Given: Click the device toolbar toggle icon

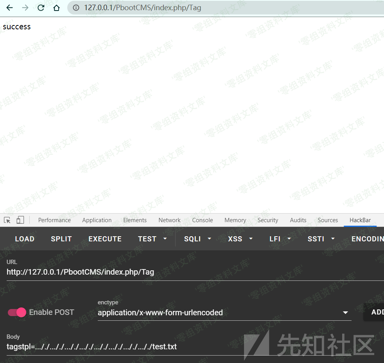Looking at the screenshot, I should (x=20, y=220).
